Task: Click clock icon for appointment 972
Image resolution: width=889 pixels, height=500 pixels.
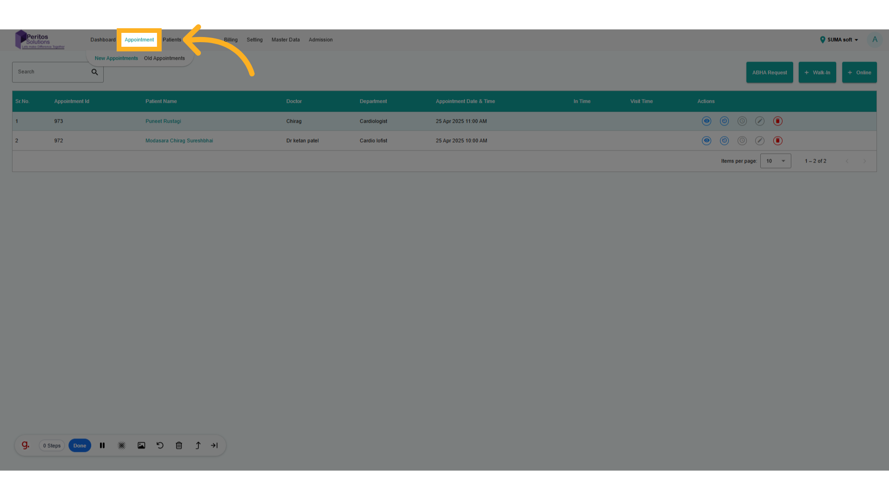Action: (742, 140)
